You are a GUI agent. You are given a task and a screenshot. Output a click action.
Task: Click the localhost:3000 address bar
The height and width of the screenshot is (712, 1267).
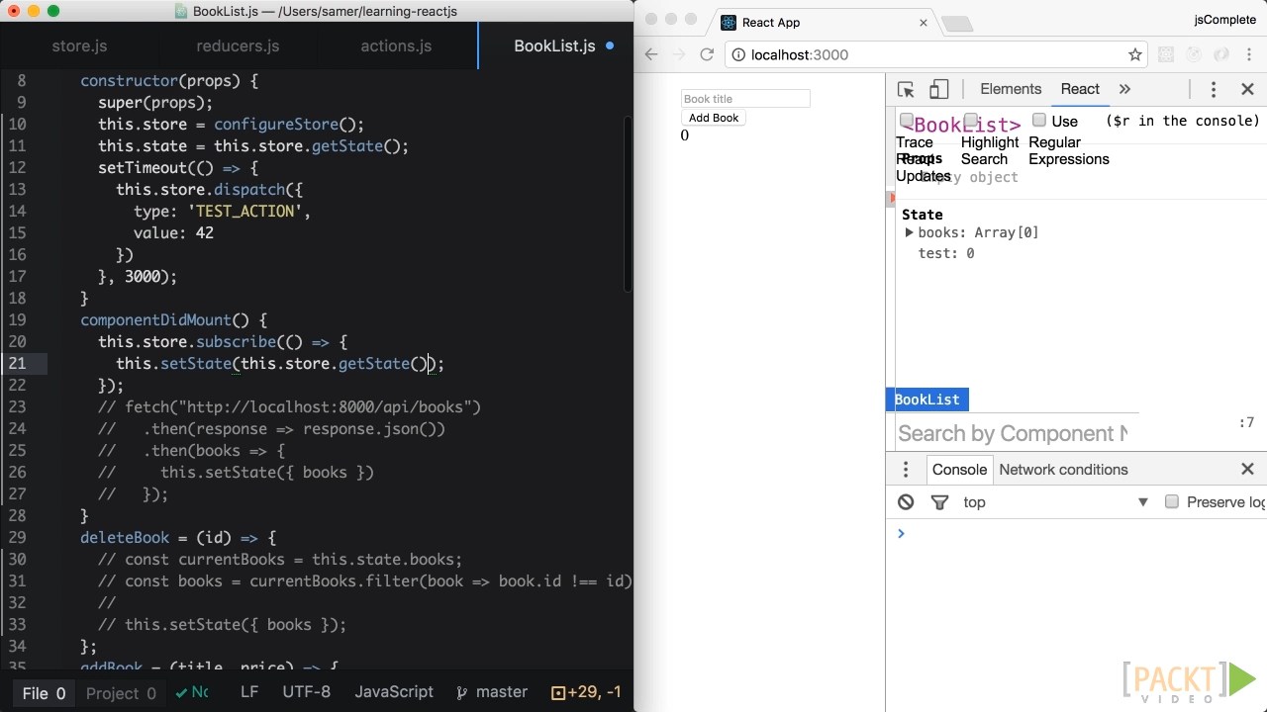coord(938,54)
